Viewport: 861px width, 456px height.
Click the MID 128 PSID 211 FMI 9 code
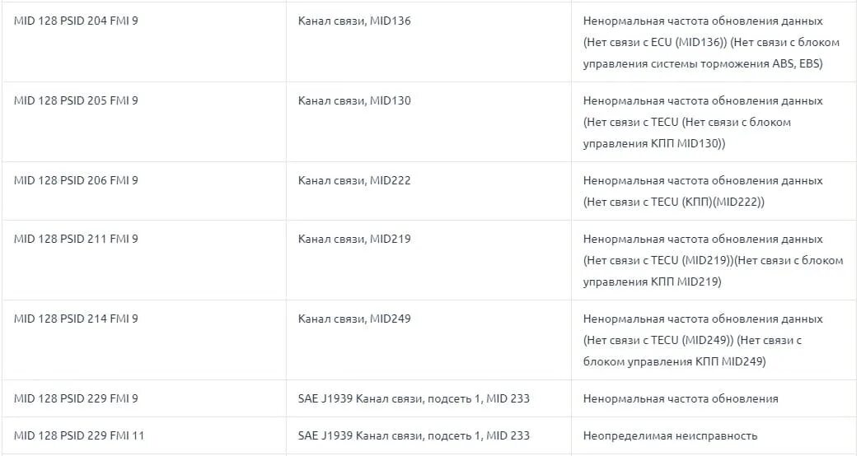coord(76,239)
